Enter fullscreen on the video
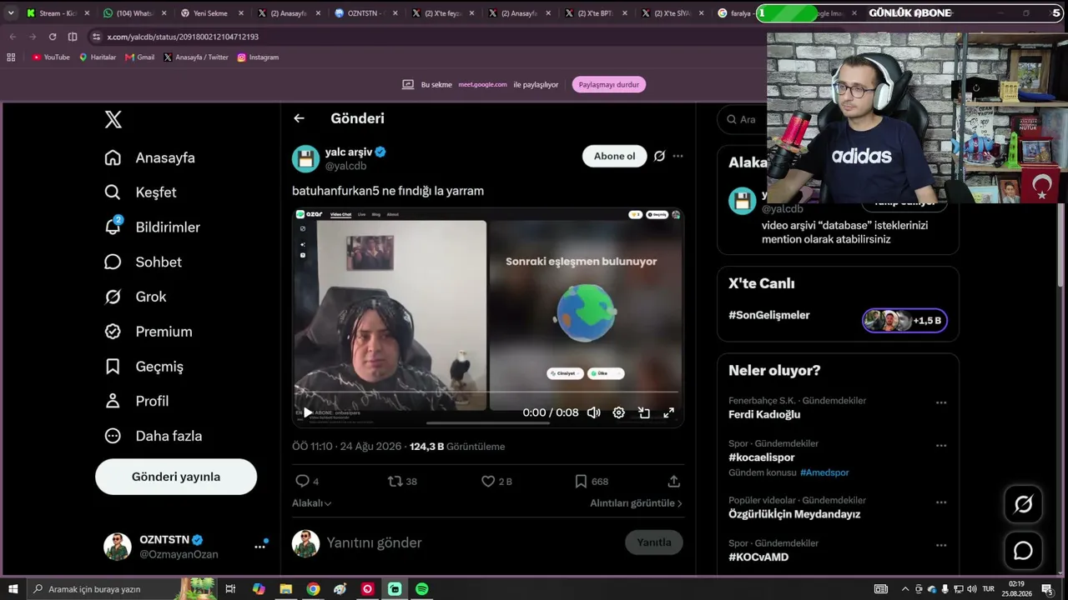1068x600 pixels. tap(668, 412)
